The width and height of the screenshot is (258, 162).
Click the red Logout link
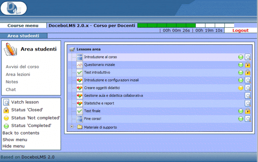pyautogui.click(x=240, y=31)
